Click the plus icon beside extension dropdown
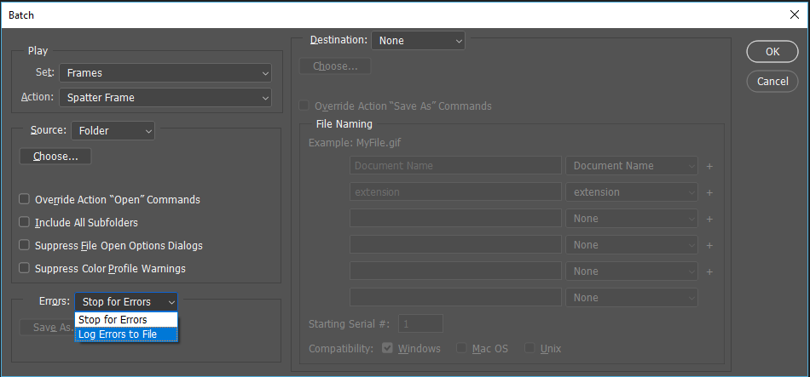Screen dimensions: 810x377 coord(709,192)
